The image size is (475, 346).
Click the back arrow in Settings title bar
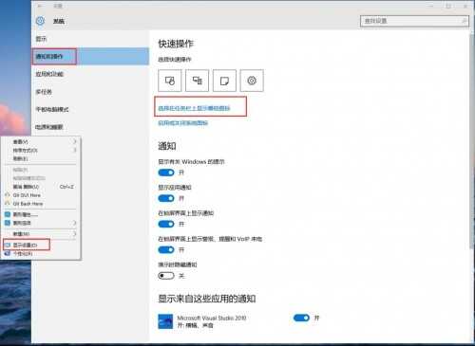coord(40,6)
